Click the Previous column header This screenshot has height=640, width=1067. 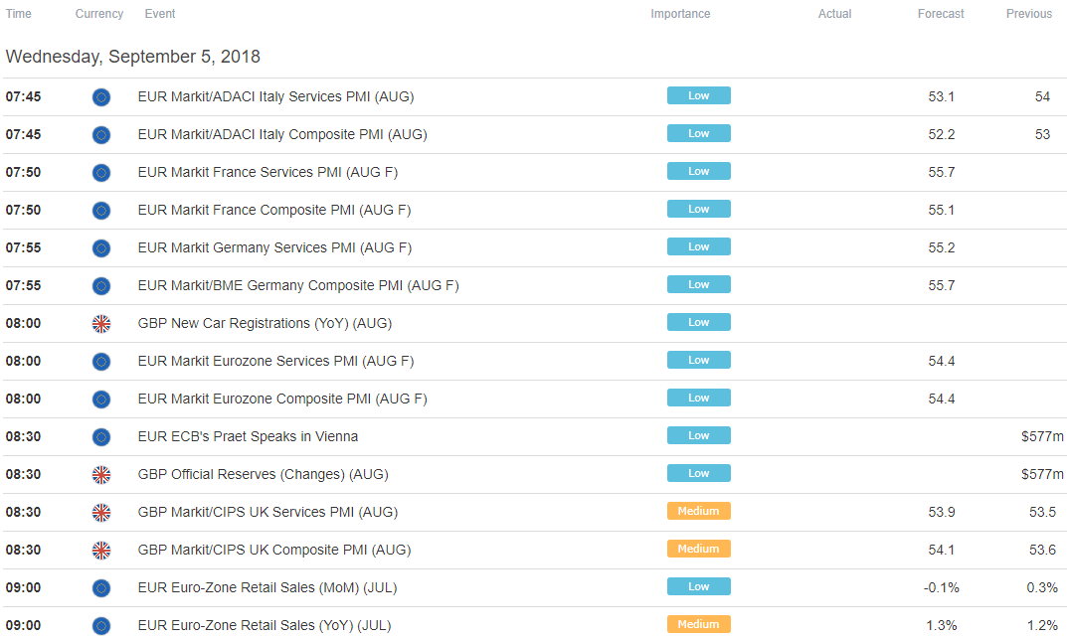pos(1029,14)
